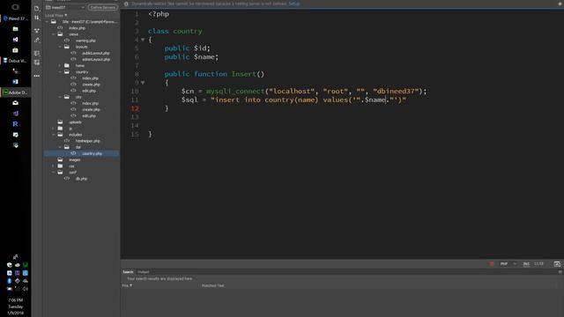
Task: Click the Task View icon on the taskbar
Action: click(x=15, y=7)
